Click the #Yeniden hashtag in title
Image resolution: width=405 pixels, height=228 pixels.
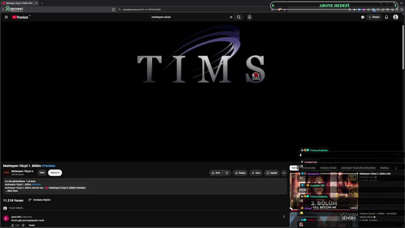coord(48,166)
